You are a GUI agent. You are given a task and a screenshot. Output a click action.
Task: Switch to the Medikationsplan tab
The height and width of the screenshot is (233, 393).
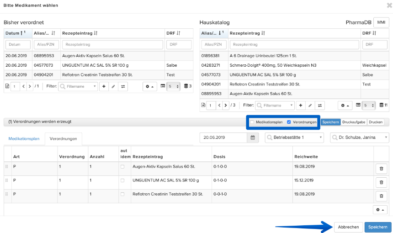click(24, 138)
